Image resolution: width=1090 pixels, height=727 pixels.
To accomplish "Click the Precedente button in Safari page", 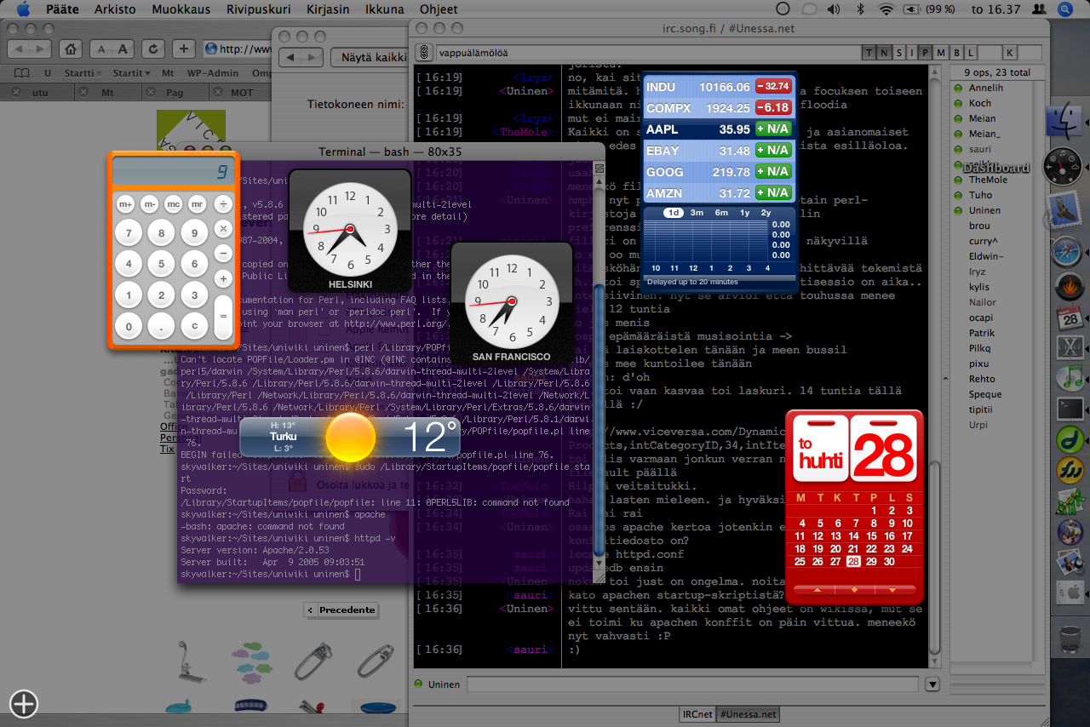I will 341,610.
